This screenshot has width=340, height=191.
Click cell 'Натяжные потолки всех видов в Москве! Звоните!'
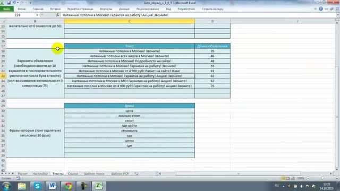(129, 56)
